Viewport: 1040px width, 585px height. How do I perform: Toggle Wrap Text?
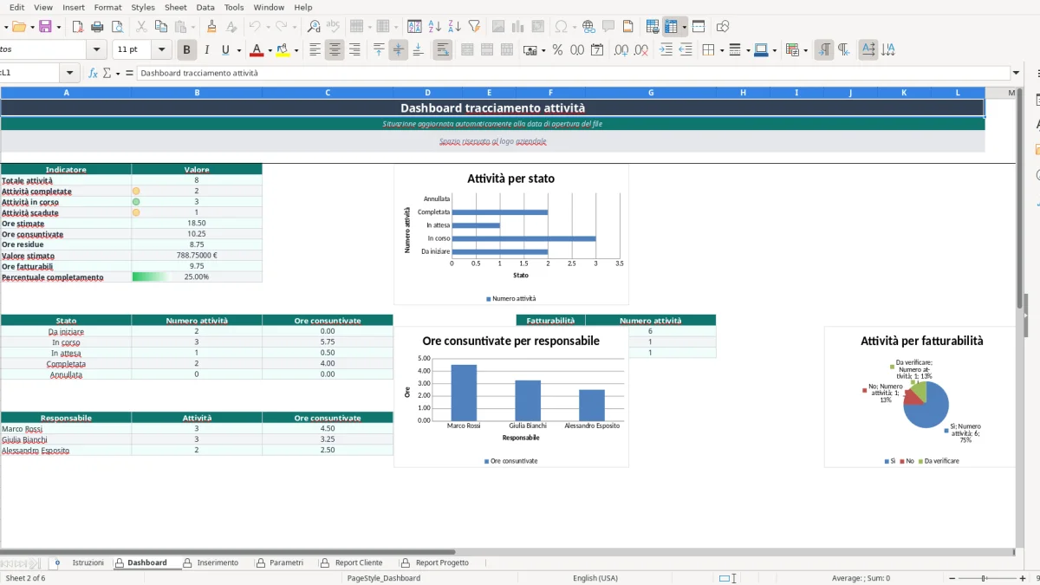442,50
